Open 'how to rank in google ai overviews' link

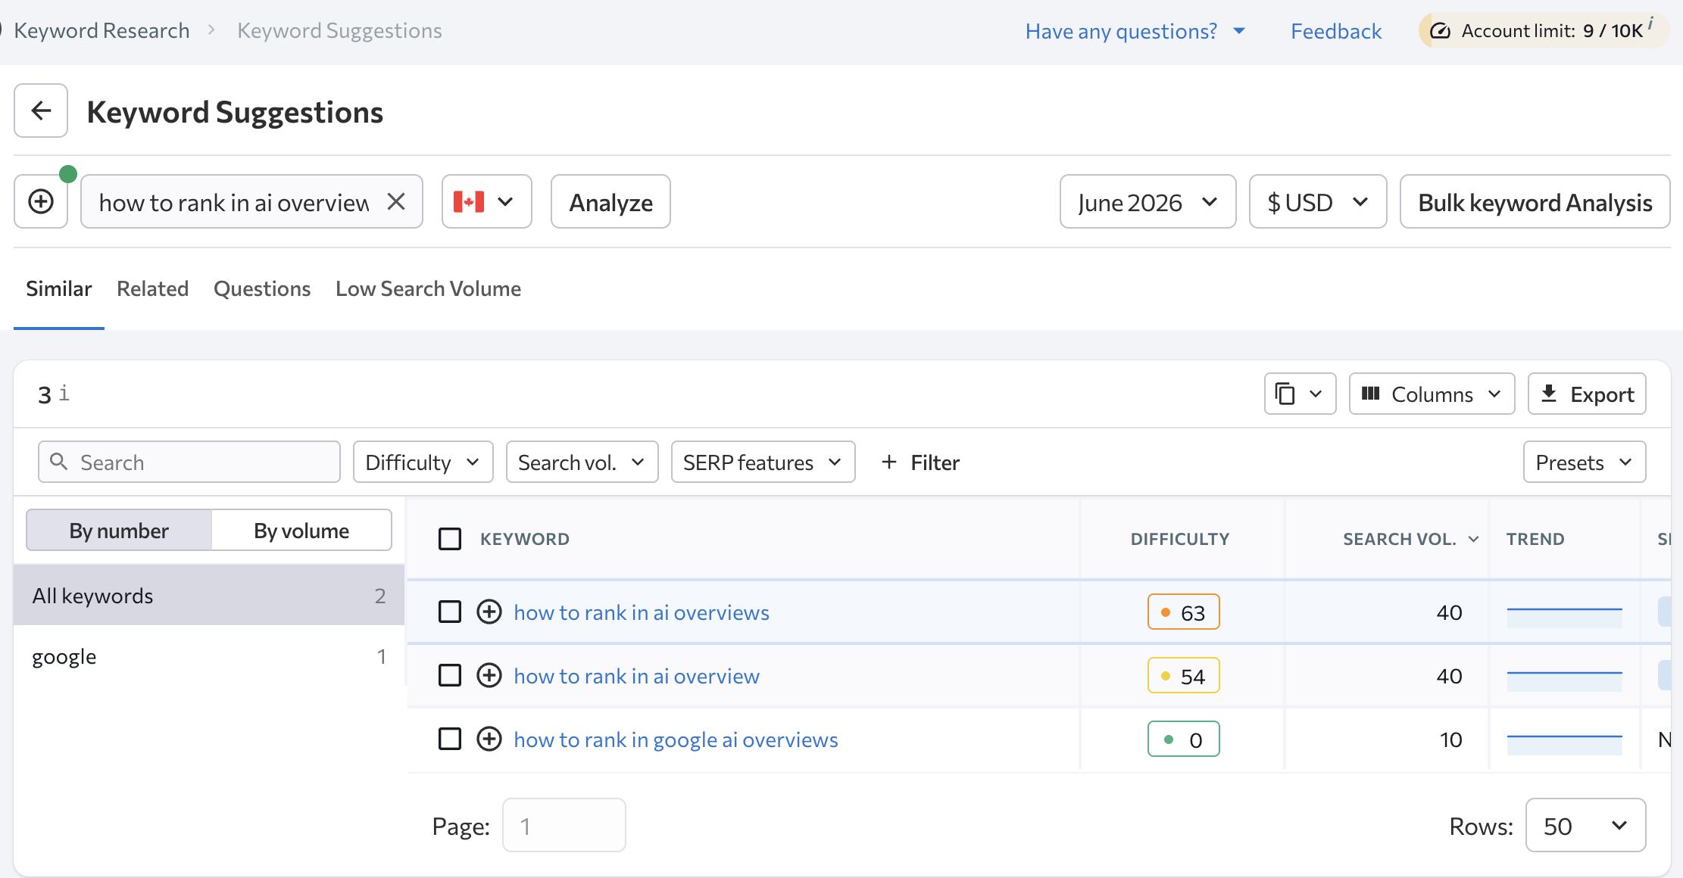tap(676, 739)
